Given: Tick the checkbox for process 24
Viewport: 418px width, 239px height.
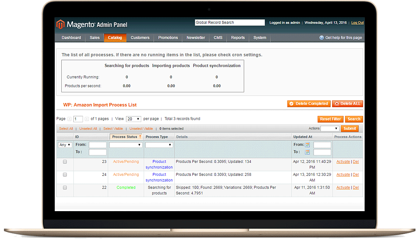Looking at the screenshot, I should pos(65,174).
